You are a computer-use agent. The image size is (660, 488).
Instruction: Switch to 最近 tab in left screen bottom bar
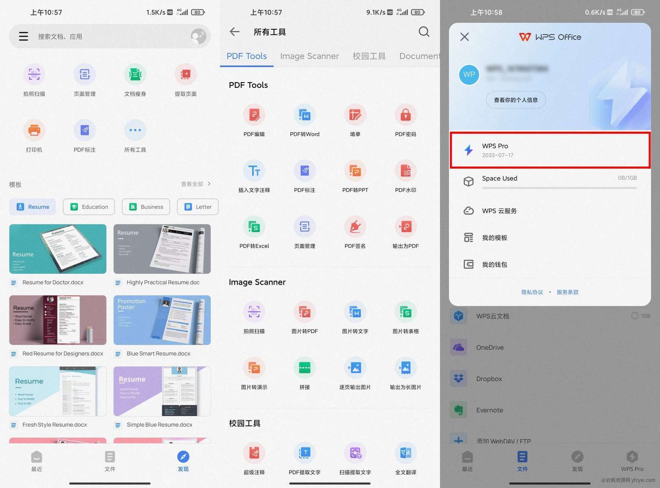coord(37,461)
